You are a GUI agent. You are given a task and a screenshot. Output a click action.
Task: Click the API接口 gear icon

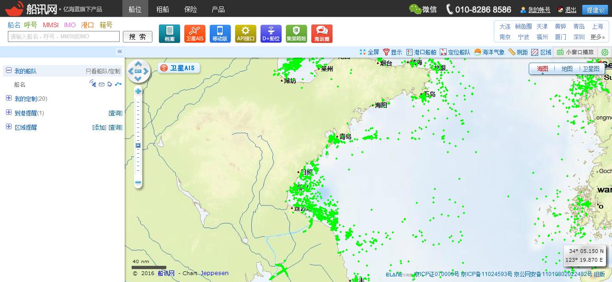[x=245, y=33]
